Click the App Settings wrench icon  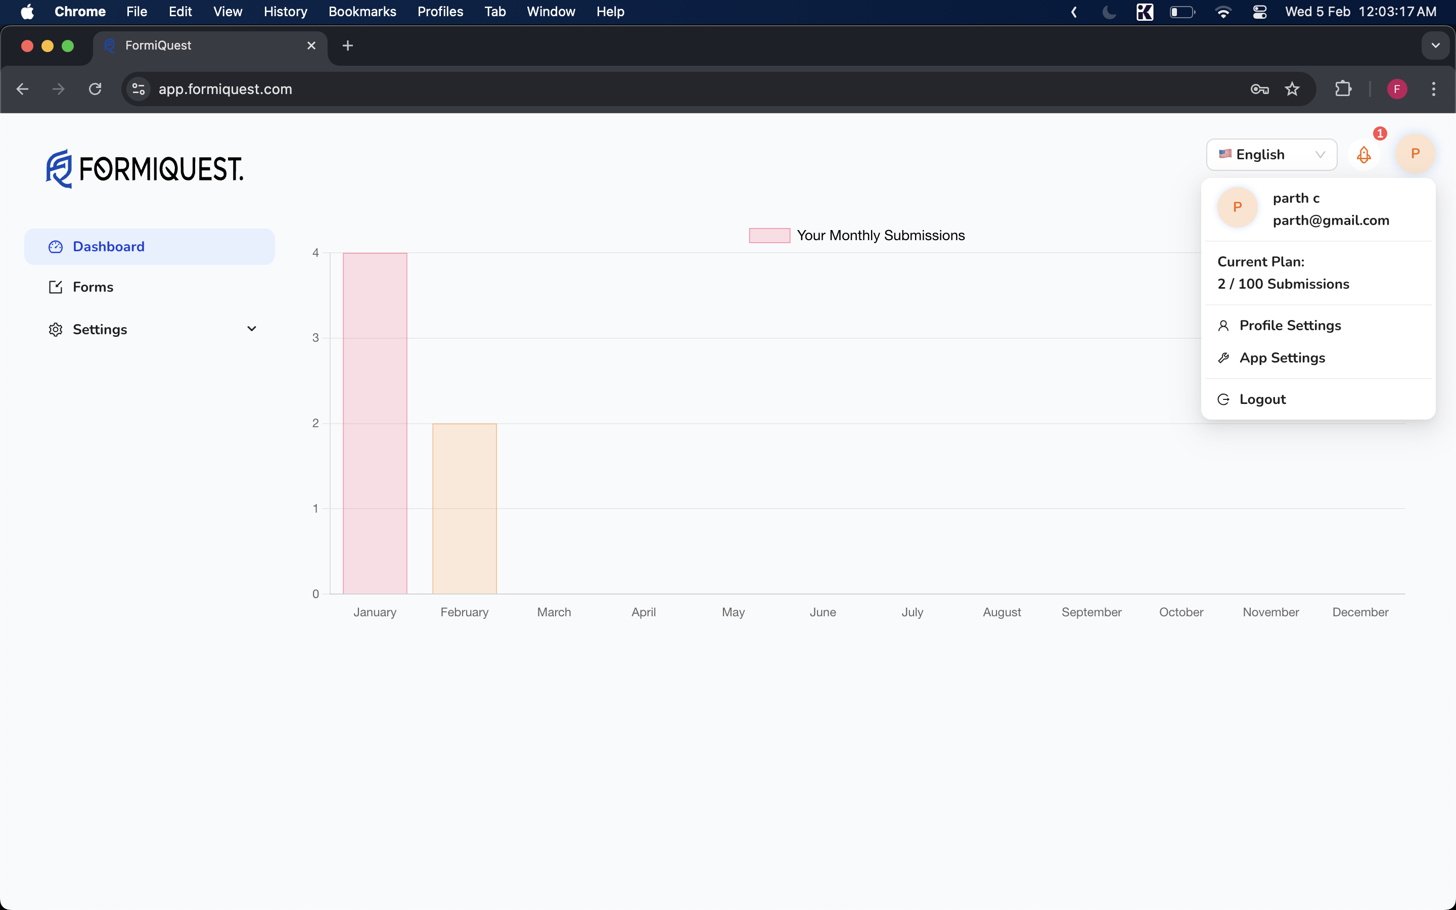pyautogui.click(x=1223, y=358)
